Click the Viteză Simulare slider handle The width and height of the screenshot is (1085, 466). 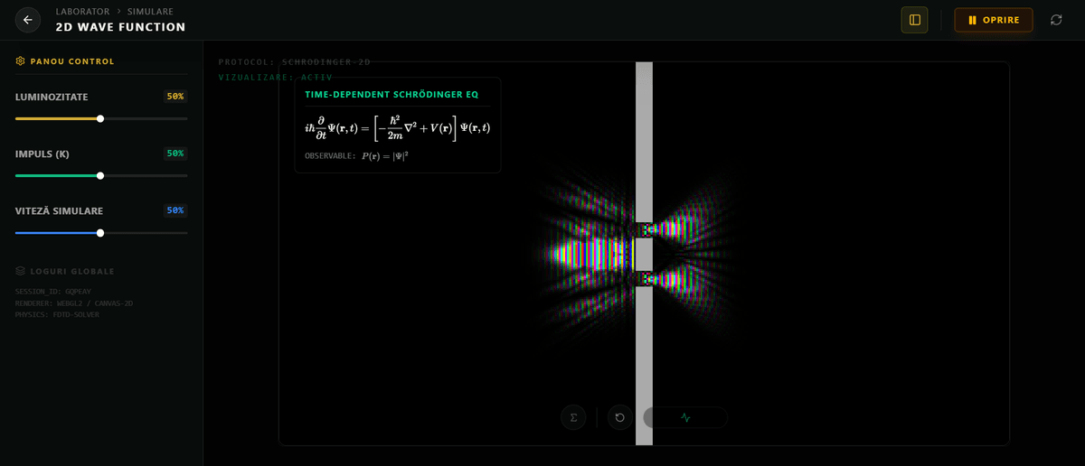click(x=100, y=232)
